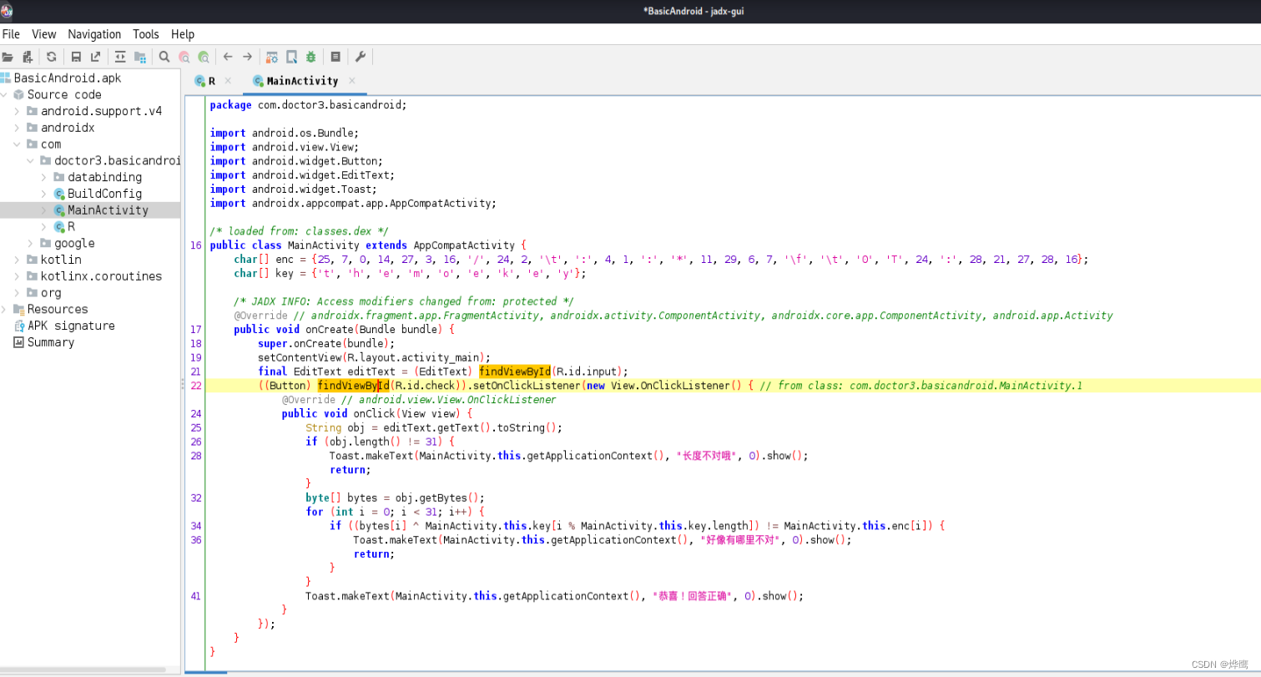
Task: Reload the decompiled files
Action: coord(50,56)
